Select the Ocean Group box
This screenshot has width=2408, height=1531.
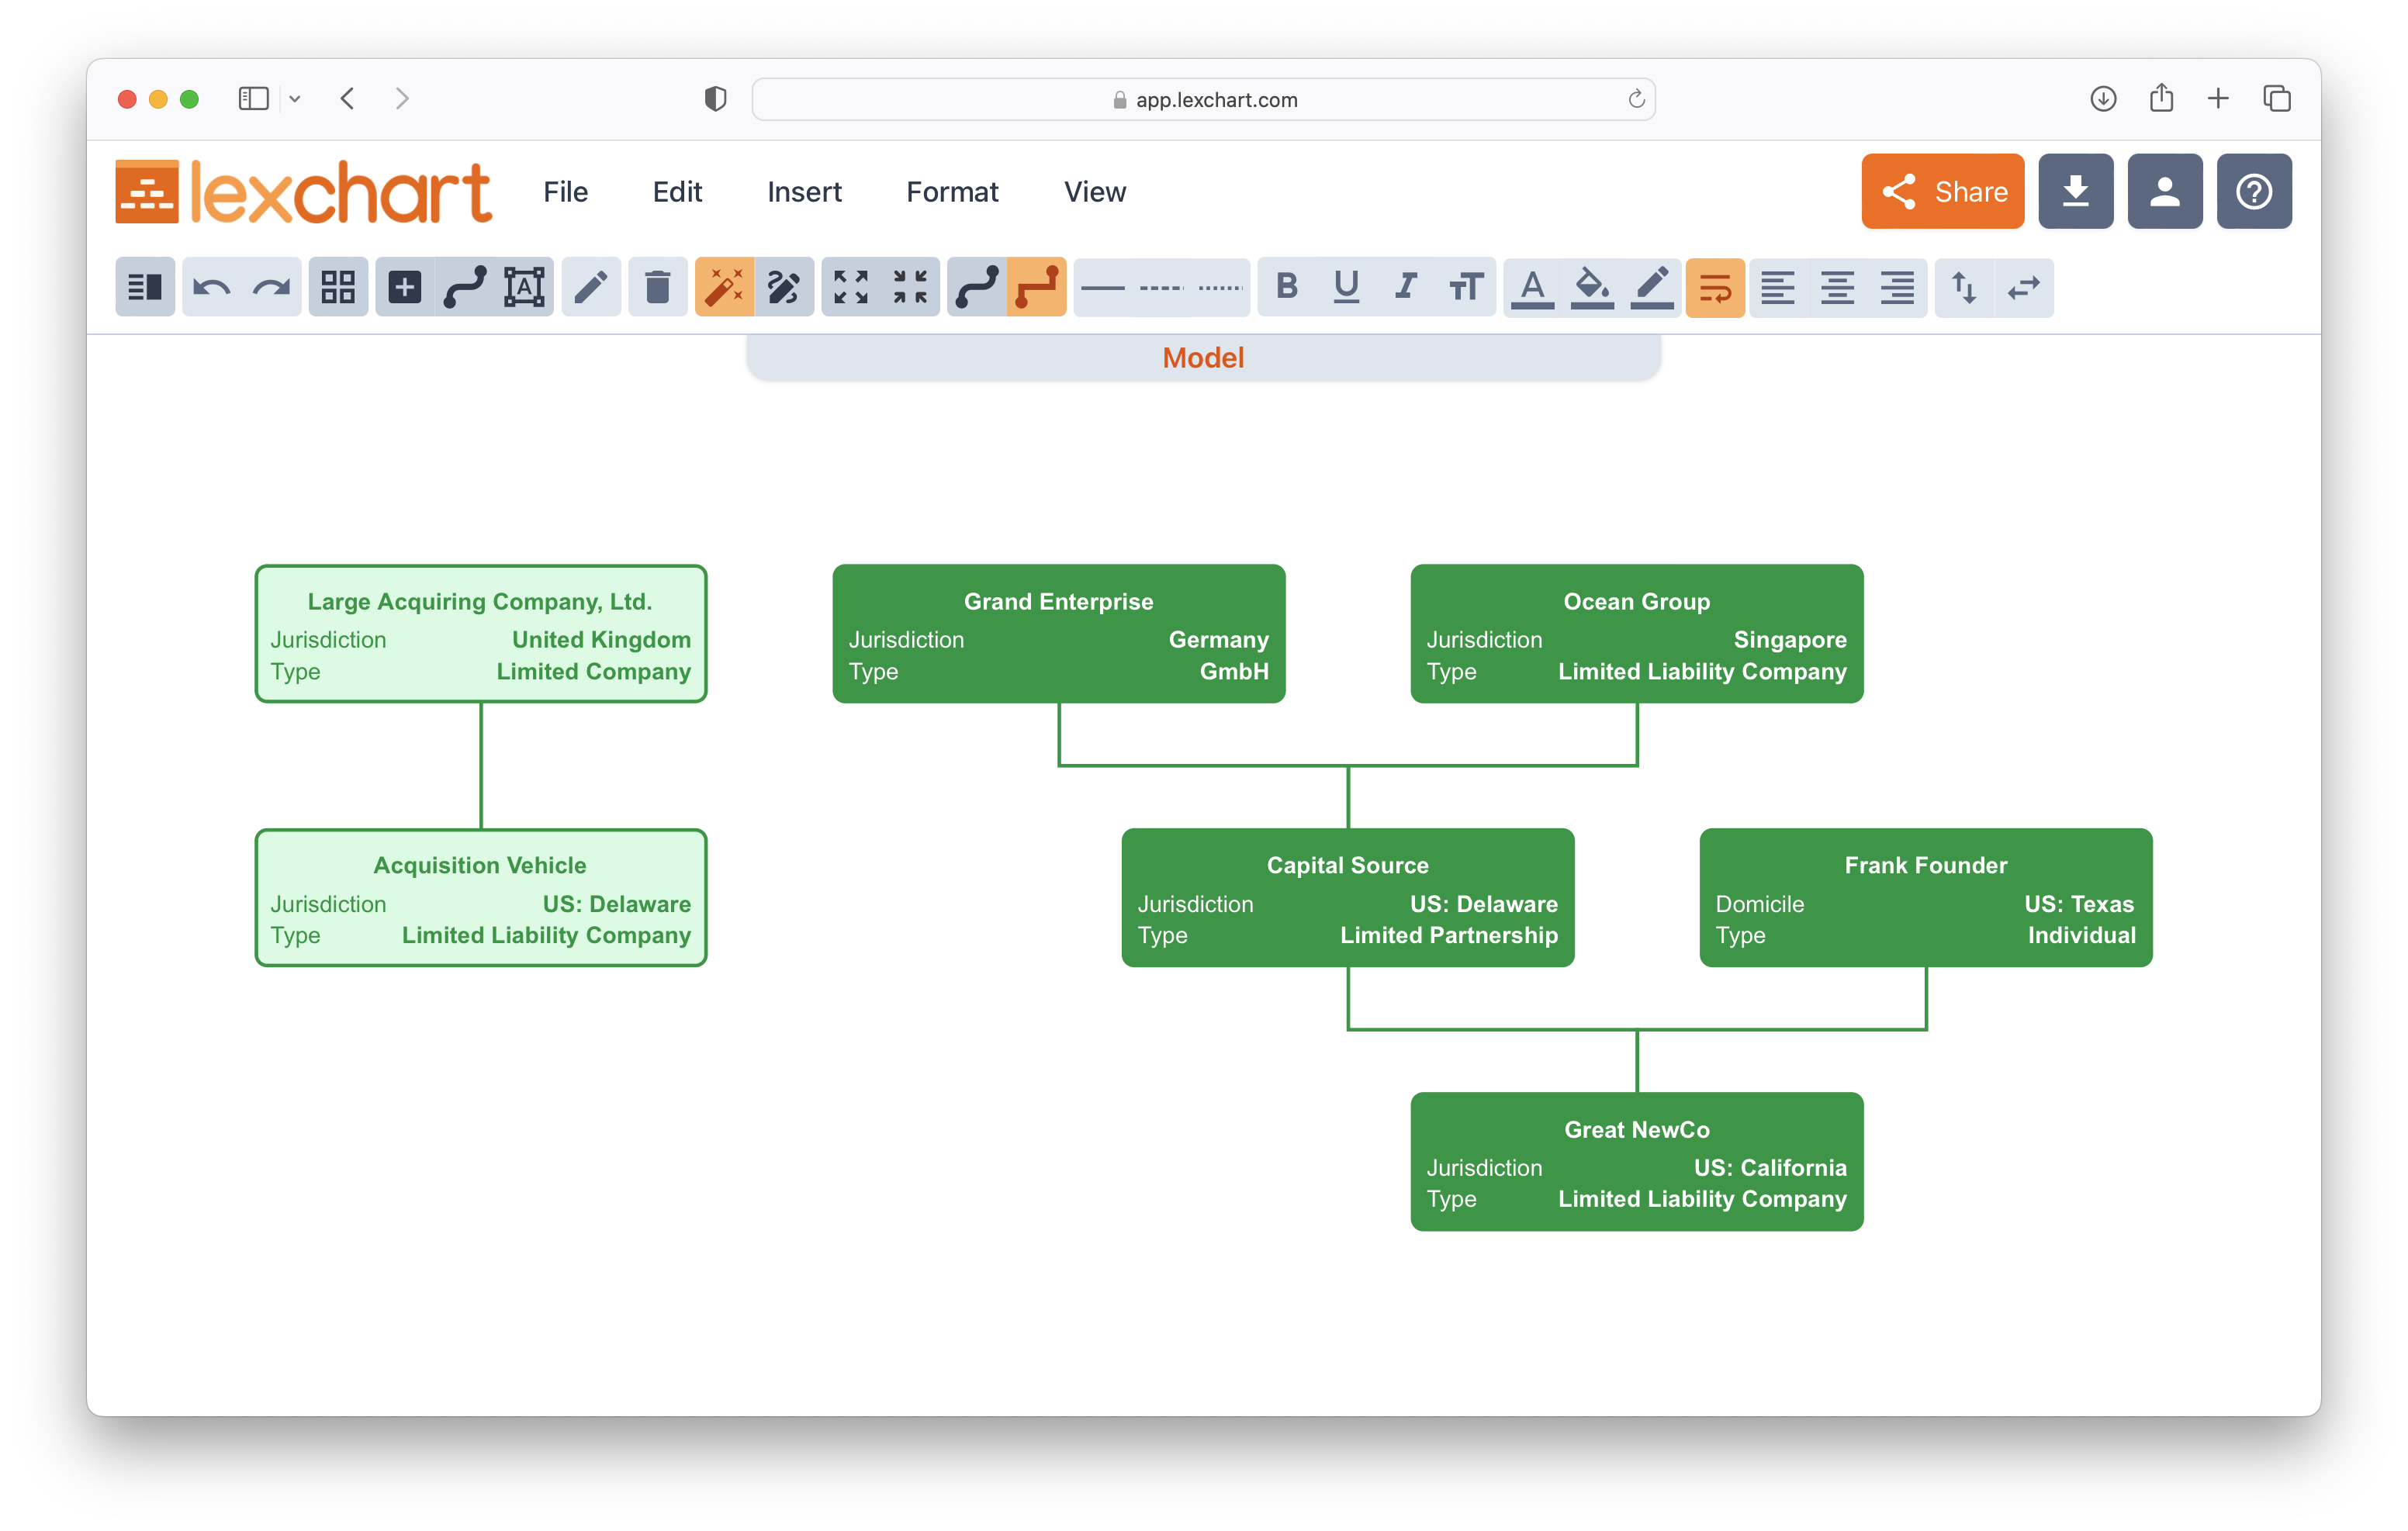pyautogui.click(x=1637, y=634)
